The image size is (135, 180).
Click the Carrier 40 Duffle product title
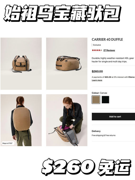pyautogui.click(x=107, y=40)
